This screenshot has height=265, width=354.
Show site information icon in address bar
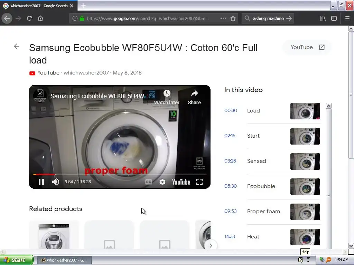pos(75,18)
